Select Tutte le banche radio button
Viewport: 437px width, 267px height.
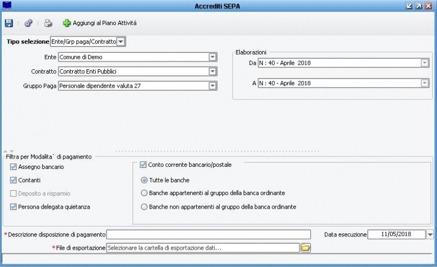[x=144, y=180]
